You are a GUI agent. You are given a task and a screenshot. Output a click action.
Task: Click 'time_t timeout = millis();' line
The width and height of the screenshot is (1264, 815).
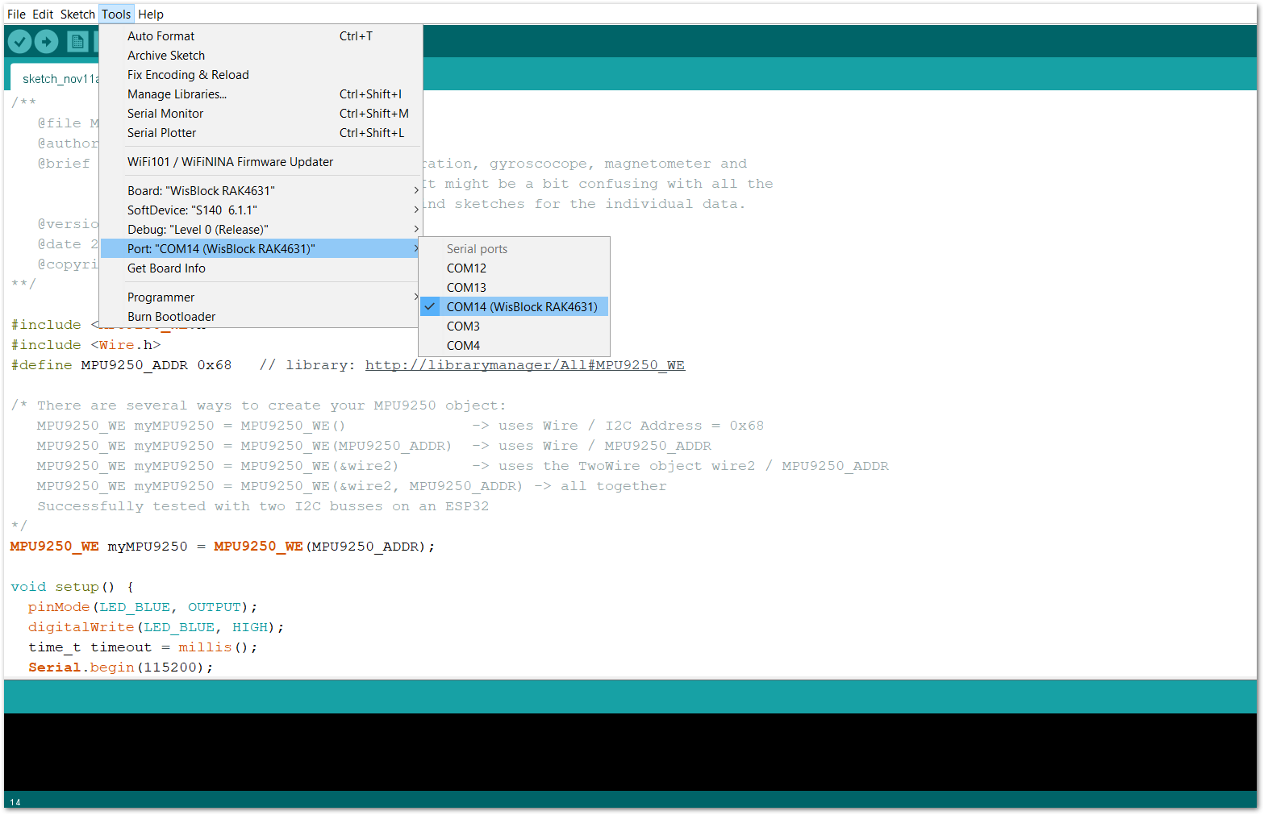[143, 647]
